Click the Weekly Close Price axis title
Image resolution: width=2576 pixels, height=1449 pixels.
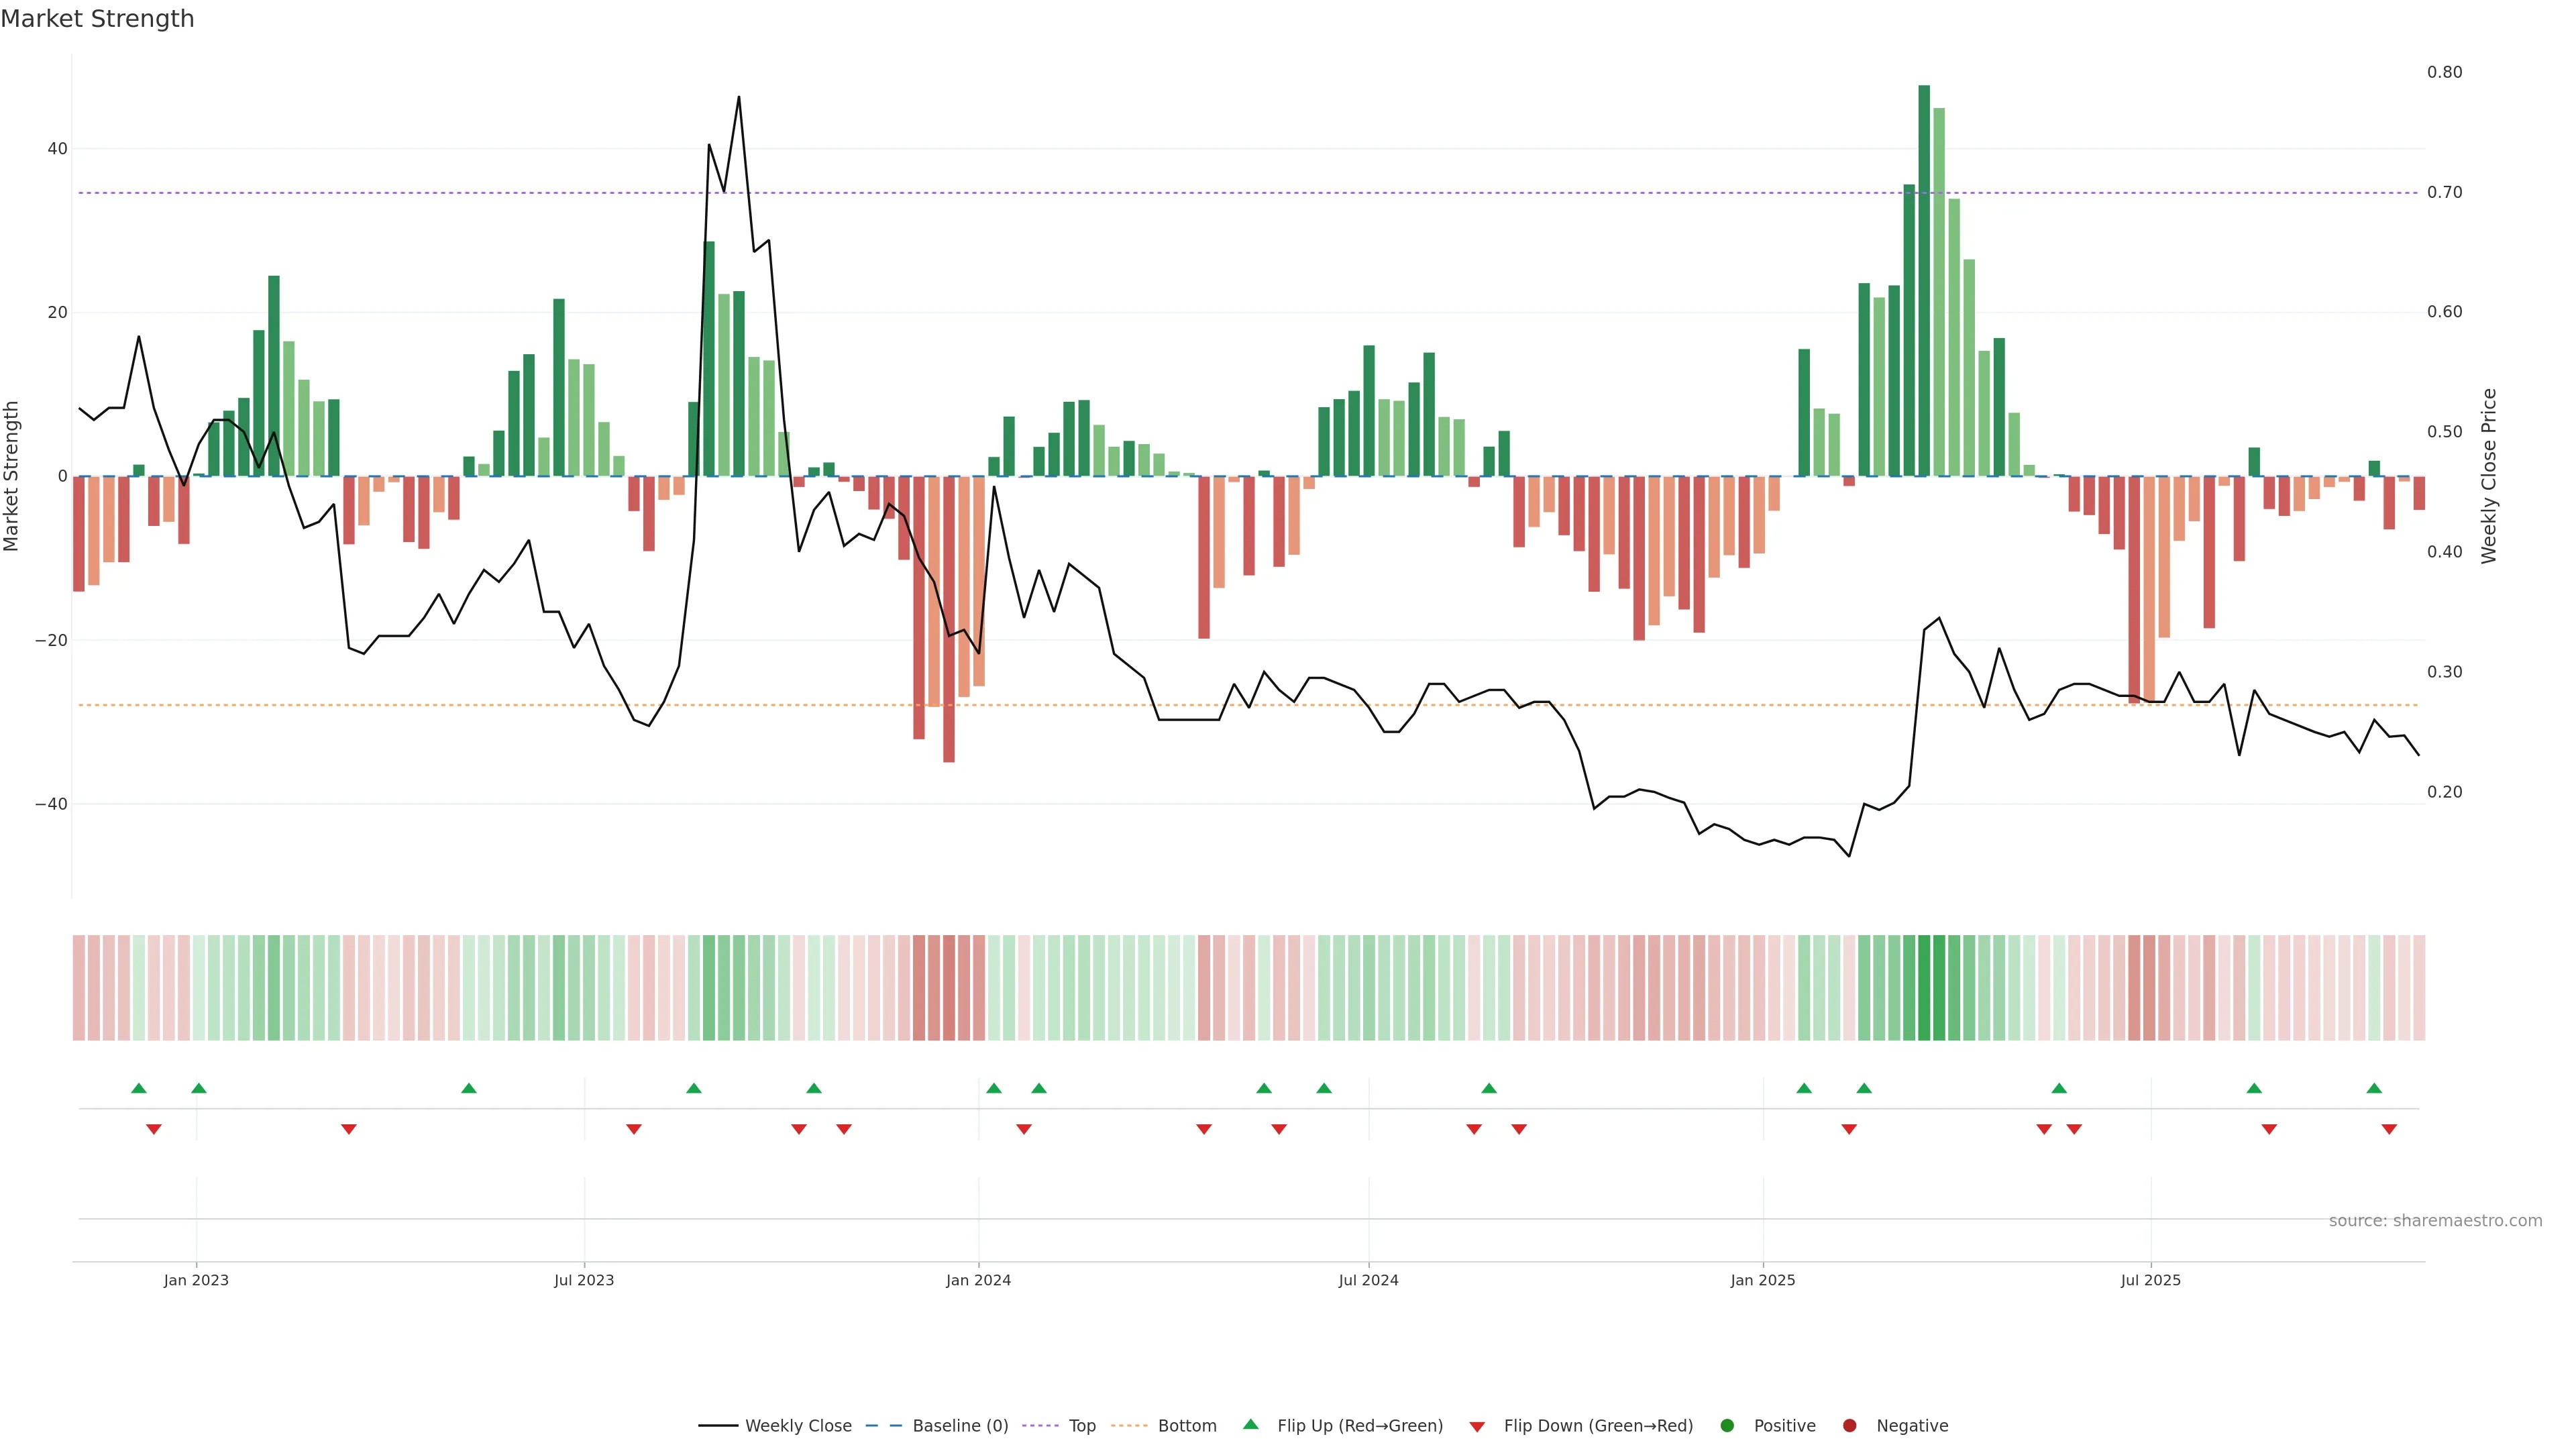pos(2489,476)
